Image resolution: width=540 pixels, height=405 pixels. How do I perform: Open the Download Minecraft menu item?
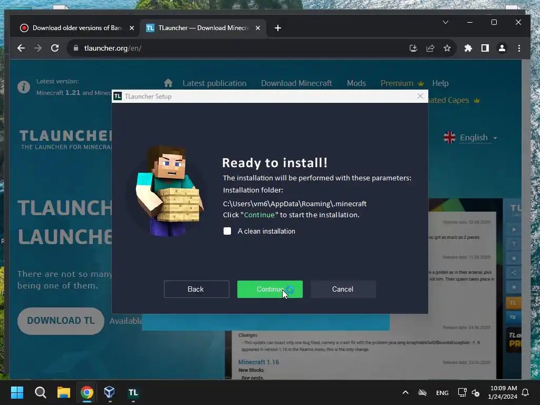296,83
